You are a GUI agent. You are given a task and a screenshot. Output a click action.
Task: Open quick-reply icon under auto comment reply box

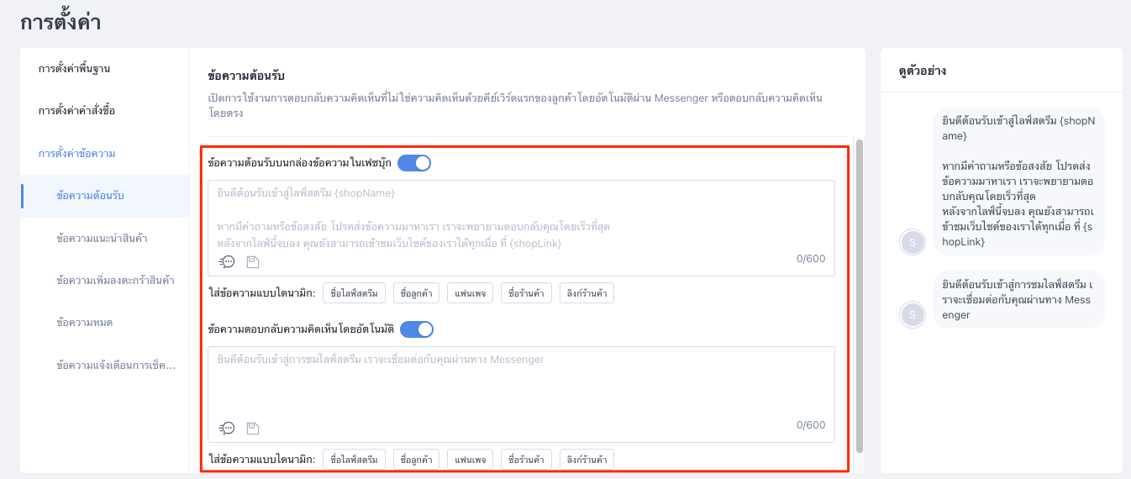click(x=227, y=428)
